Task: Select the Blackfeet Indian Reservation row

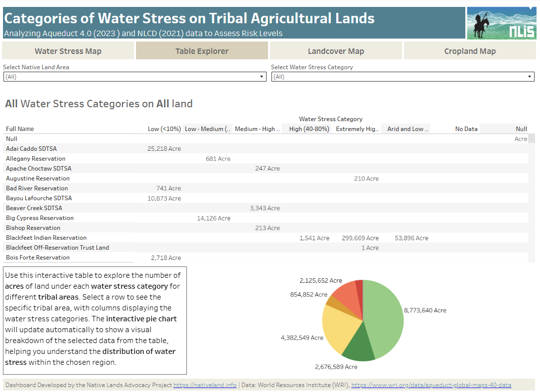Action: tap(265, 238)
